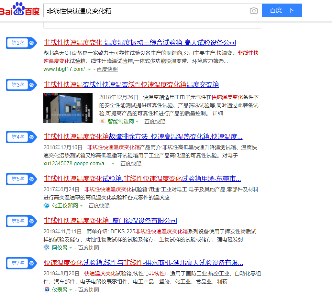Click the 仪表网 site icon
Image resolution: width=332 pixels, height=293 pixels.
click(47, 290)
